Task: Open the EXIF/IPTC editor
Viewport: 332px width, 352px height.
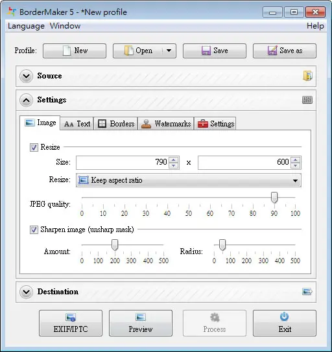Action: 71,323
